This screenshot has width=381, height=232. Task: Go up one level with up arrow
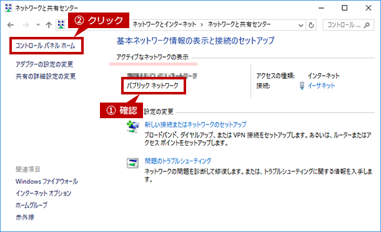coord(49,25)
